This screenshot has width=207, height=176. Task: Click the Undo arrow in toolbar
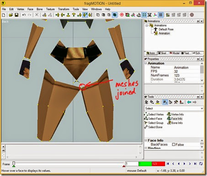(24, 15)
